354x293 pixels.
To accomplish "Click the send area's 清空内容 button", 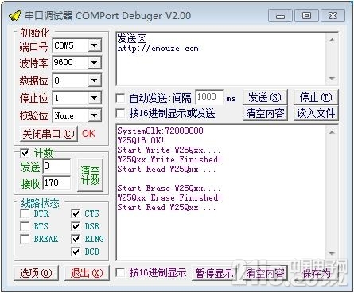I will pyautogui.click(x=265, y=114).
